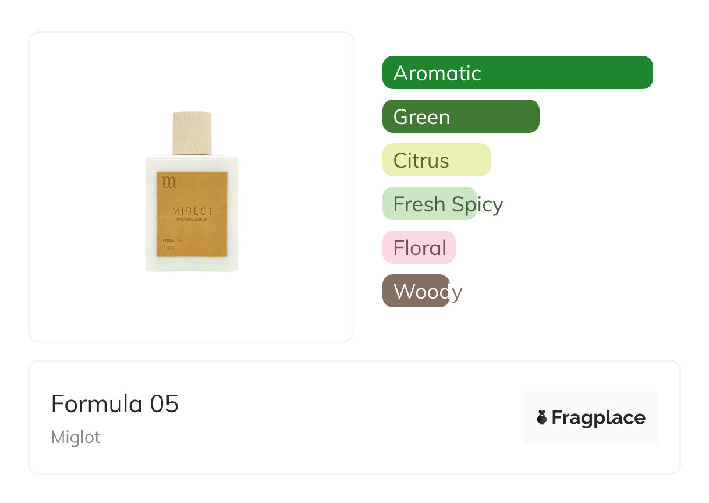709x503 pixels.
Task: Choose the Fresh Spicy accord bar
Action: [x=430, y=204]
